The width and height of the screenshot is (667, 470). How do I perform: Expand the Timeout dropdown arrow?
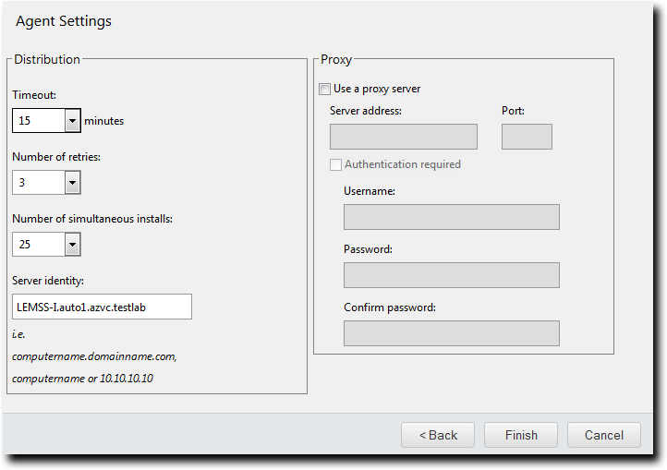(73, 121)
